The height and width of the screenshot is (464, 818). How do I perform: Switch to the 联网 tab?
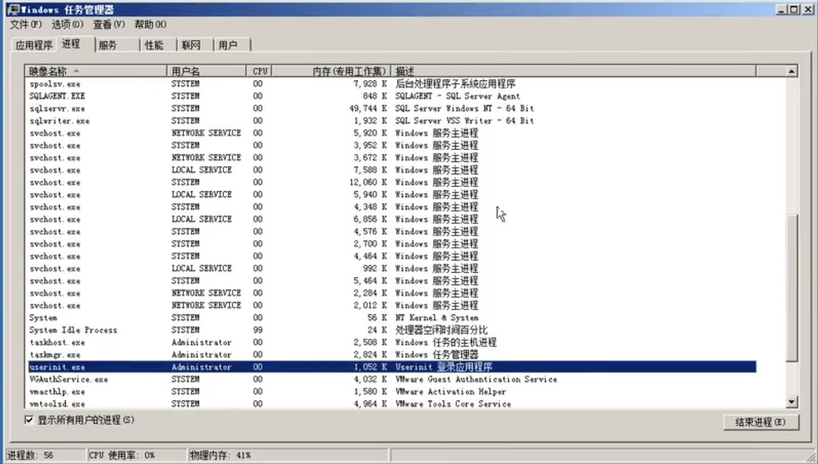[x=196, y=46]
